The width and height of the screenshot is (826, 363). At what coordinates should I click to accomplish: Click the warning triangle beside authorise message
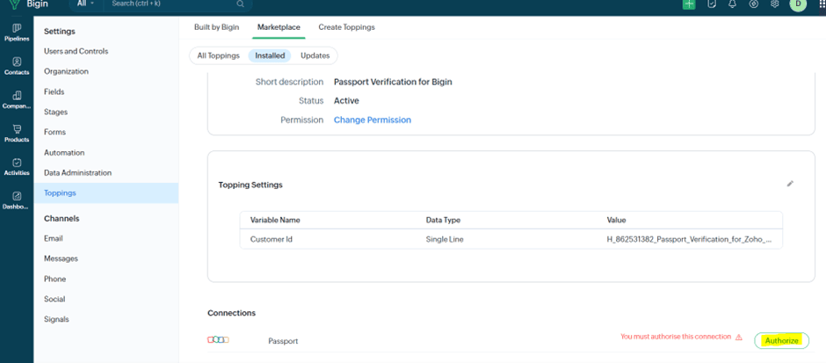738,338
